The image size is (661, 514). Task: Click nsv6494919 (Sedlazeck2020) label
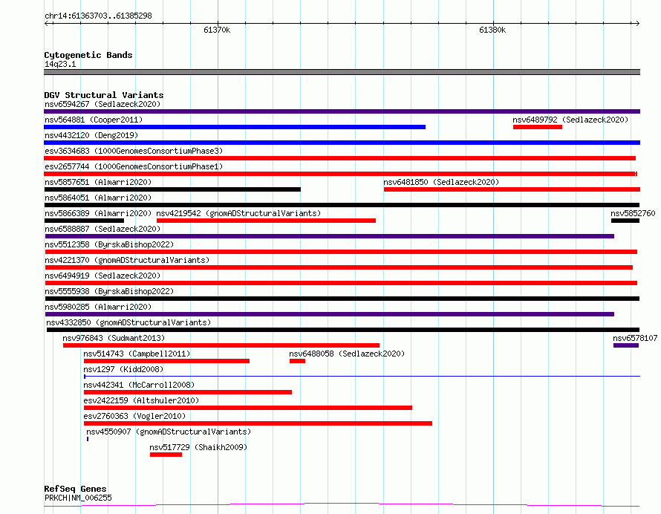102,276
